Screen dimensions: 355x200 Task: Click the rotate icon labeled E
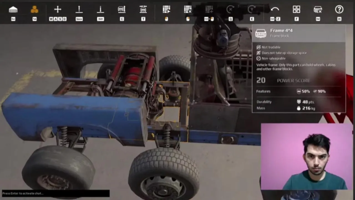click(252, 10)
